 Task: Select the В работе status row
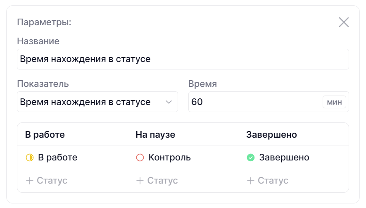point(57,158)
